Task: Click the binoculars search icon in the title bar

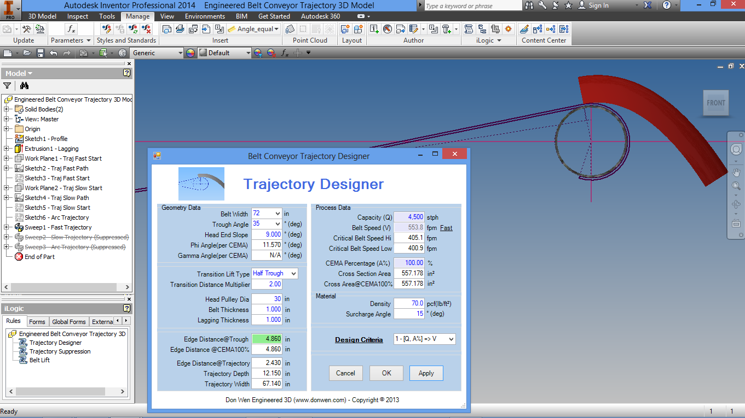Action: click(529, 5)
